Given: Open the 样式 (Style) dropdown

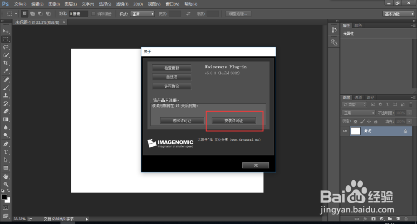Looking at the screenshot, I should pyautogui.click(x=142, y=14).
